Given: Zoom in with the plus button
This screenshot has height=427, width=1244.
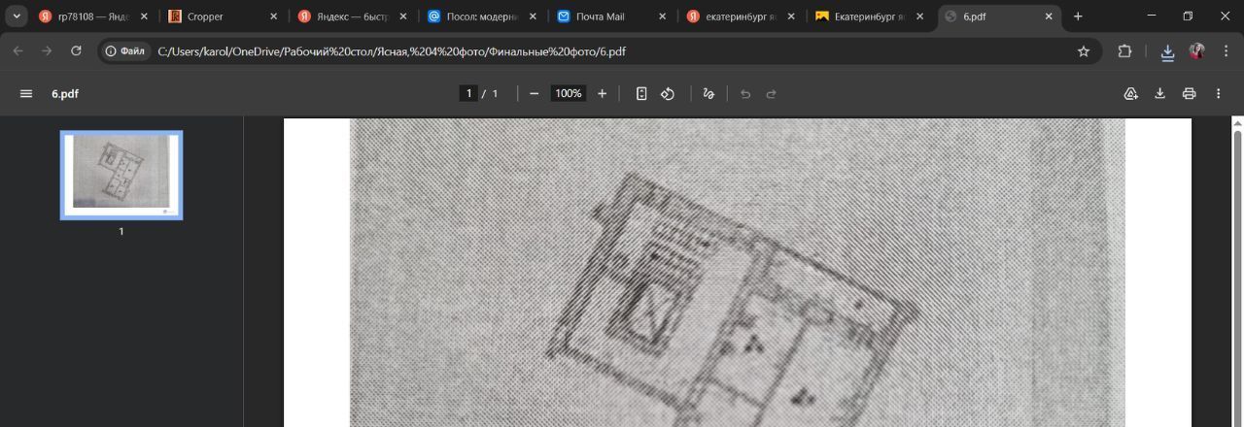Looking at the screenshot, I should (x=603, y=93).
